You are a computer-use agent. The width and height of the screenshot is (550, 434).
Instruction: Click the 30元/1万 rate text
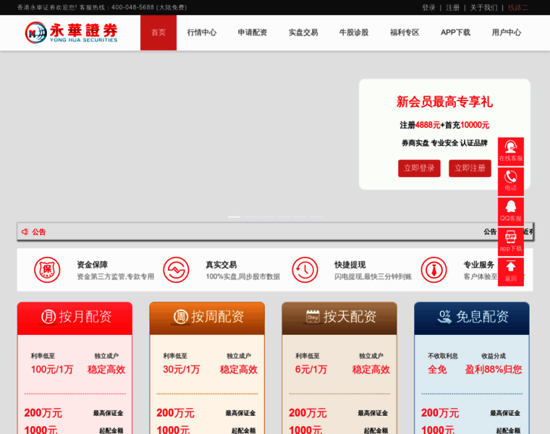[x=182, y=370]
